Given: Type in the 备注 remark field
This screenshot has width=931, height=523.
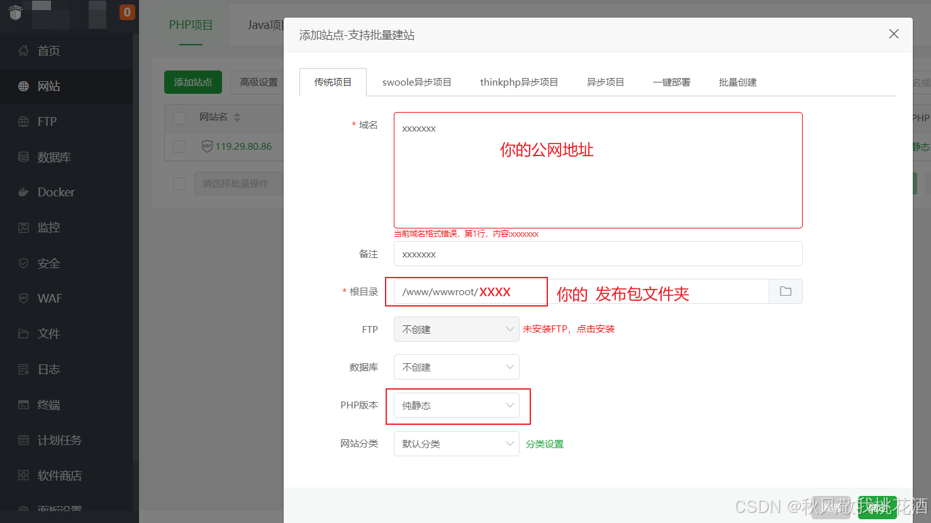Looking at the screenshot, I should click(x=598, y=254).
